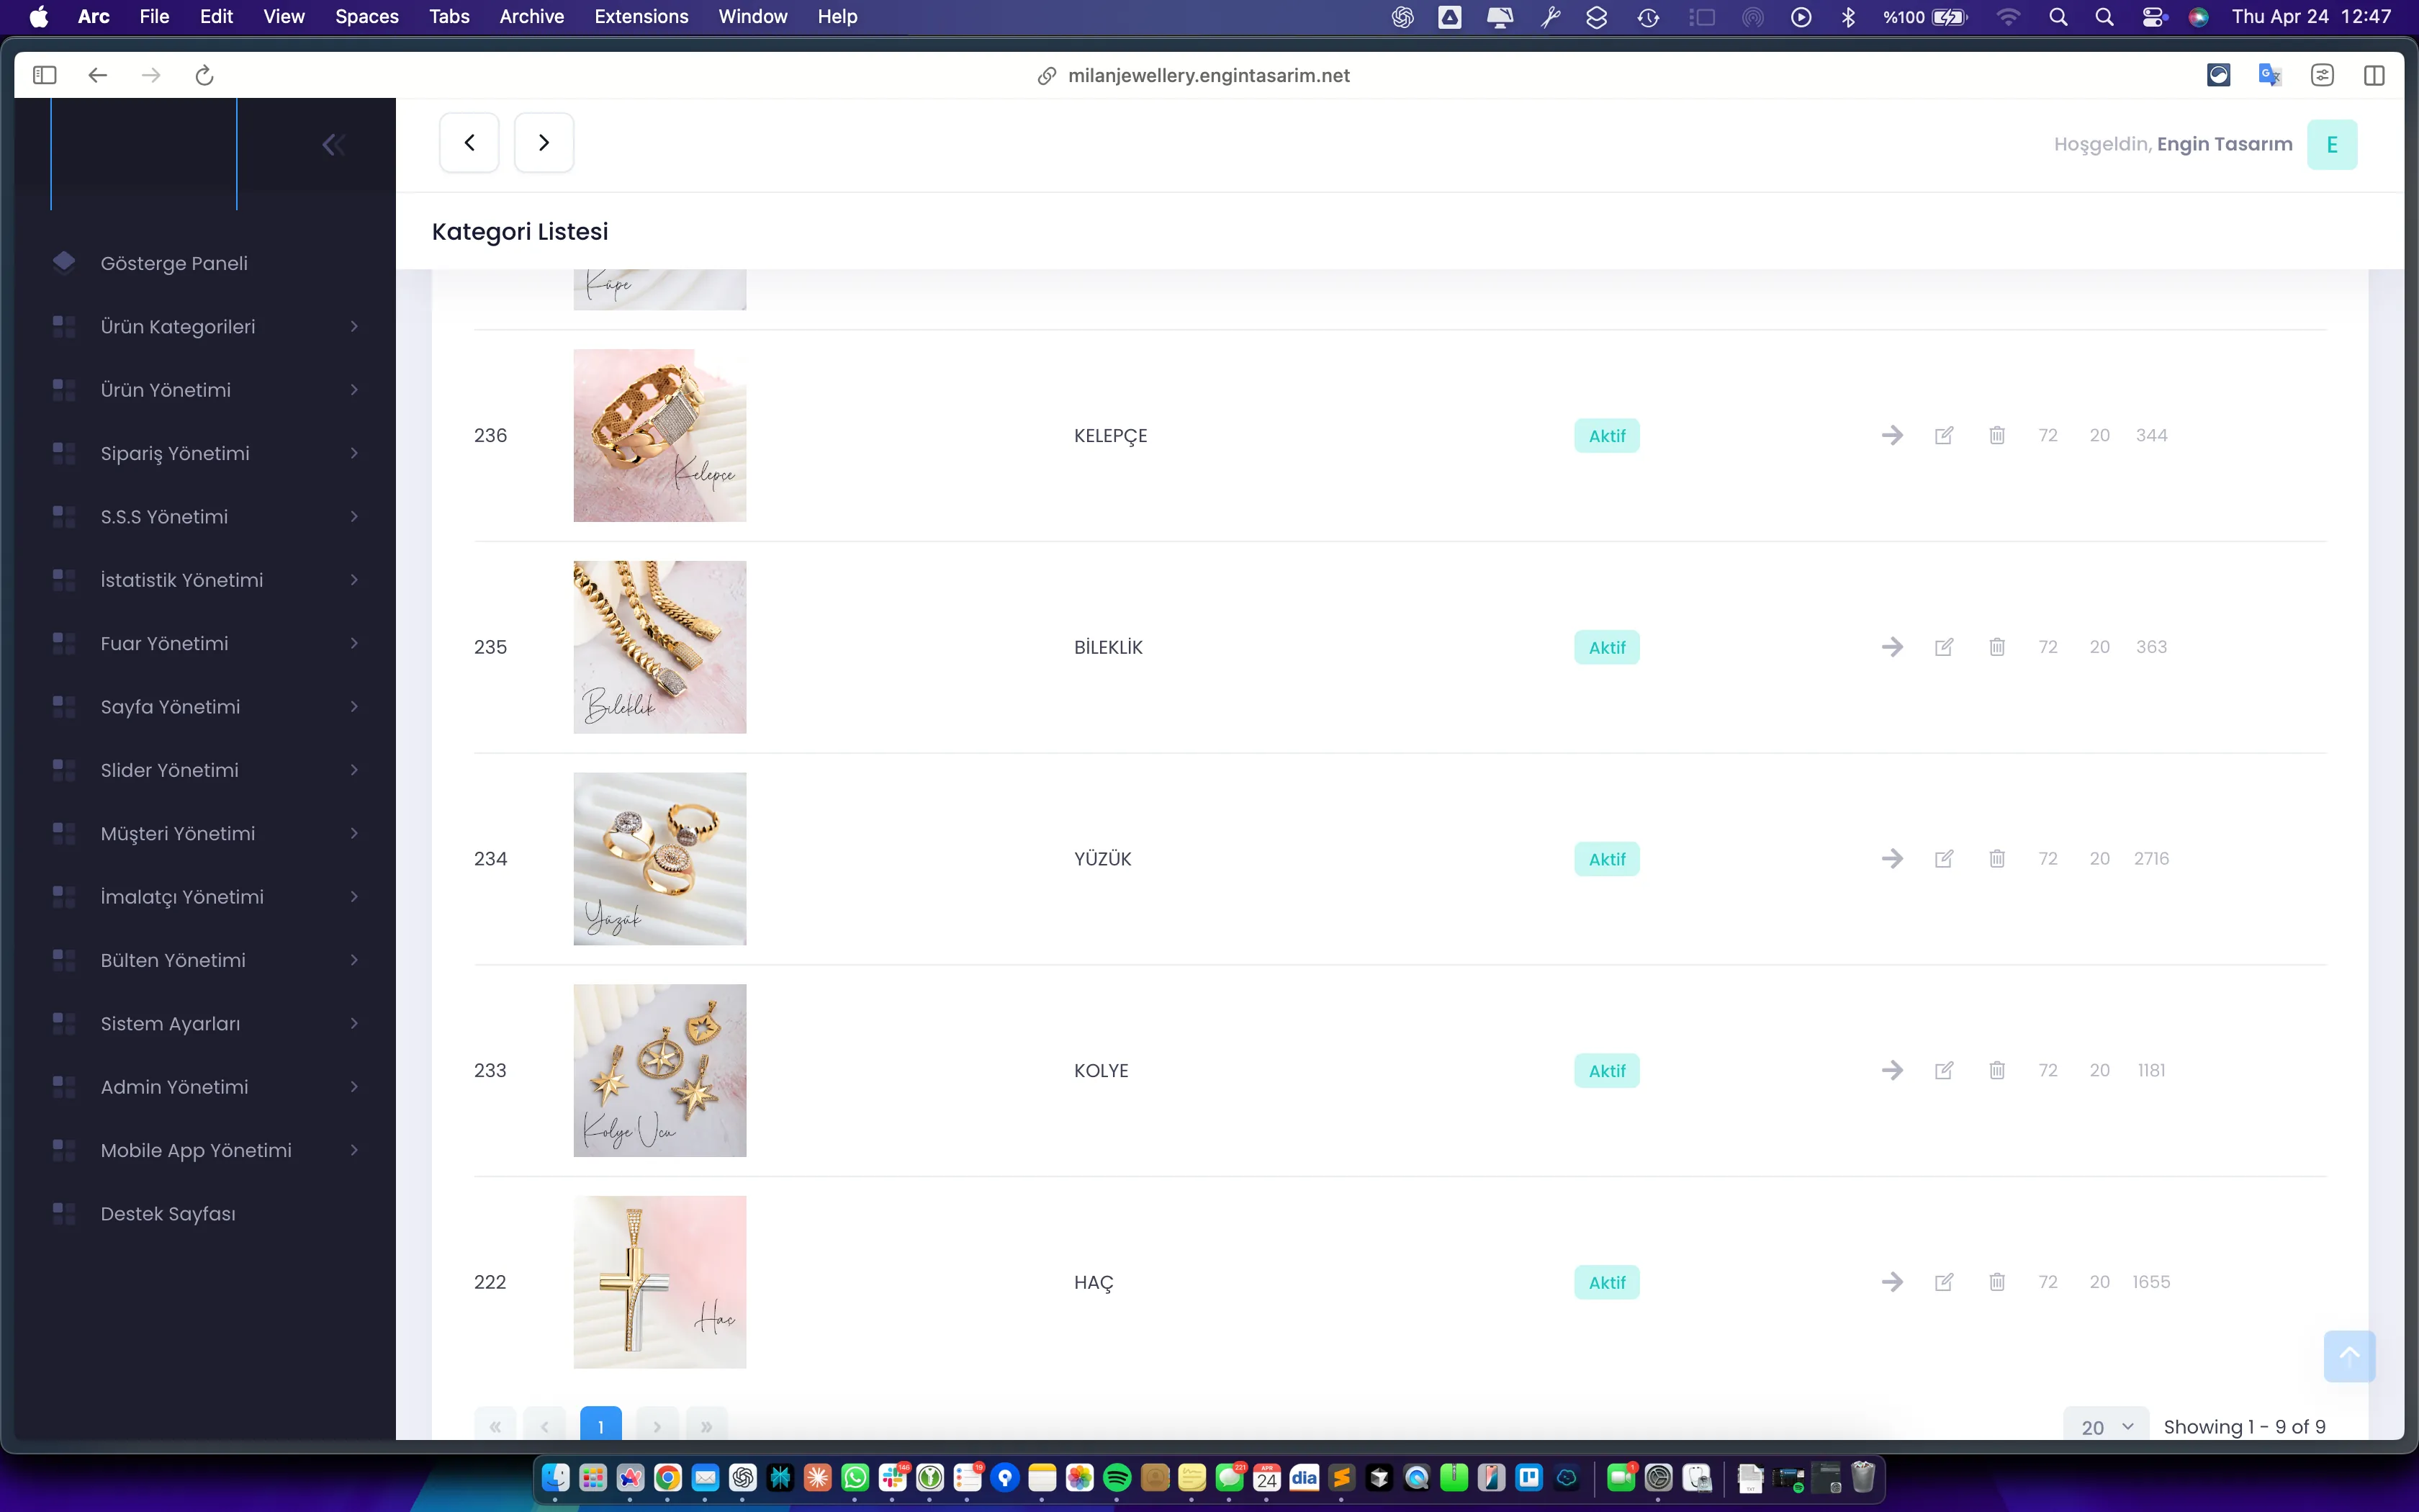The width and height of the screenshot is (2419, 1512).
Task: Open WhatsApp from the Dock
Action: [855, 1477]
